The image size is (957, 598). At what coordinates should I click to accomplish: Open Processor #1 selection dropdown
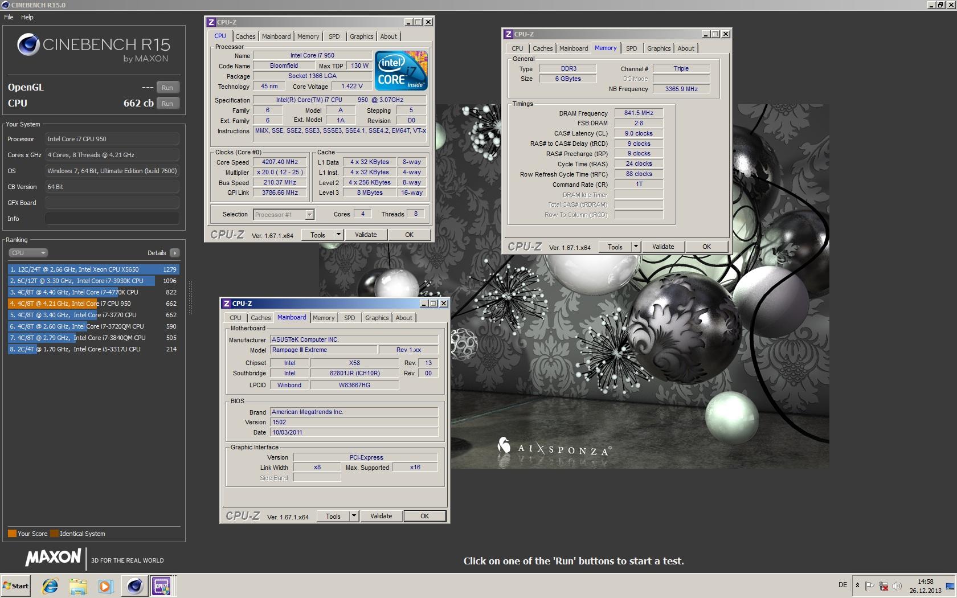click(284, 215)
